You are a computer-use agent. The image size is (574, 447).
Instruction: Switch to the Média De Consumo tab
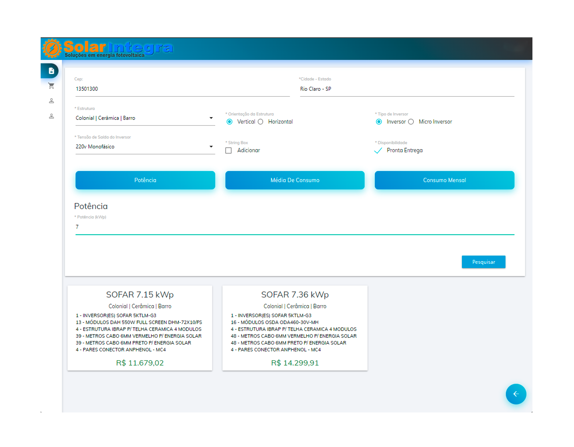295,180
